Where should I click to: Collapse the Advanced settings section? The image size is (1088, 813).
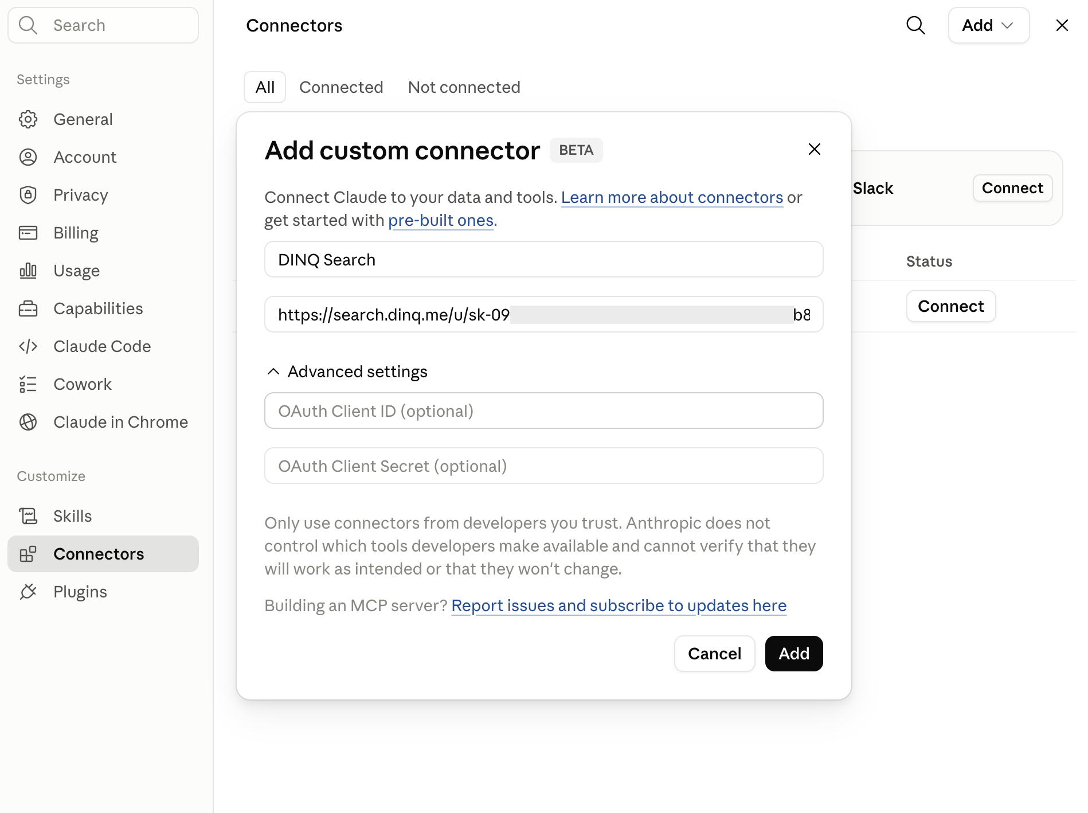pos(347,372)
